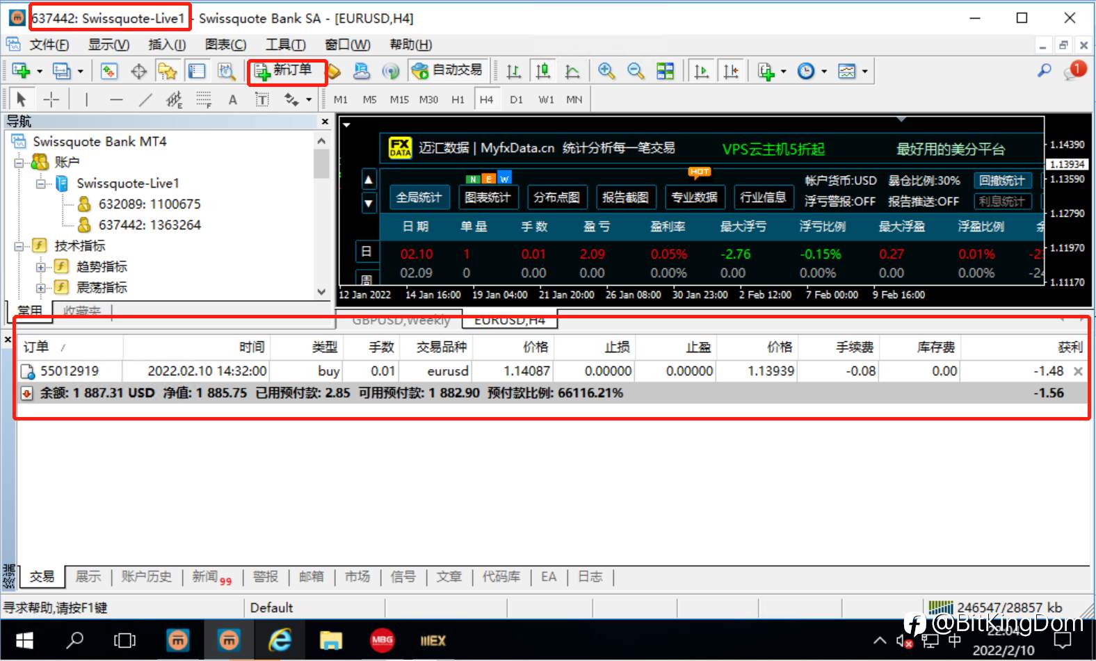Toggle the 自动交易 auto trading button
Viewport: 1096px width, 661px height.
coord(447,70)
